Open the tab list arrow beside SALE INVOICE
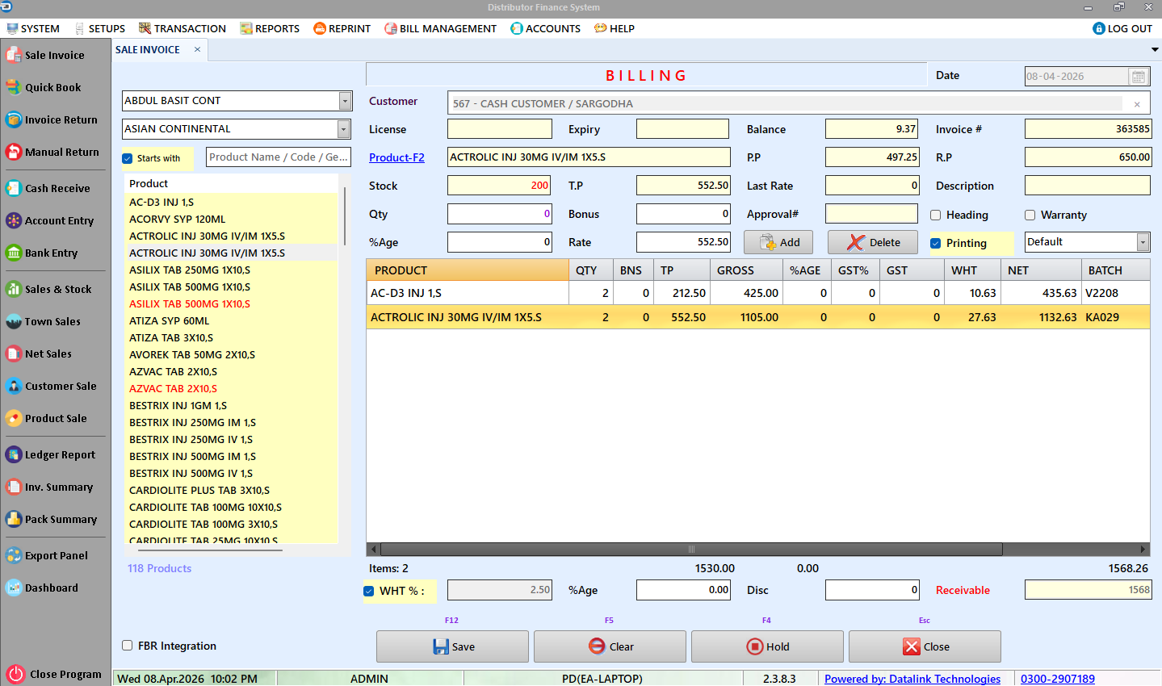Image resolution: width=1162 pixels, height=686 pixels. [x=1155, y=50]
